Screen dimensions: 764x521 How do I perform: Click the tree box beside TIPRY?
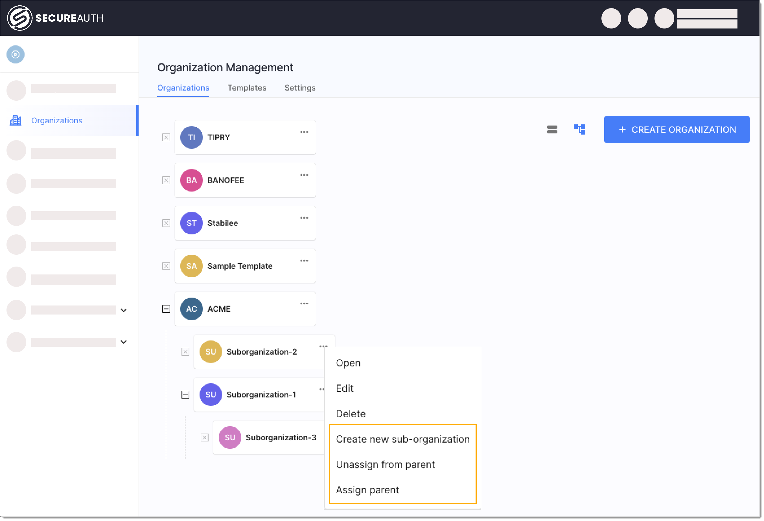166,137
